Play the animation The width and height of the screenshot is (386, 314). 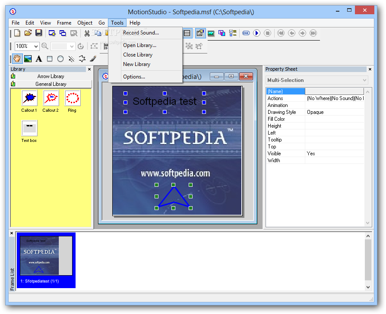coord(256,33)
